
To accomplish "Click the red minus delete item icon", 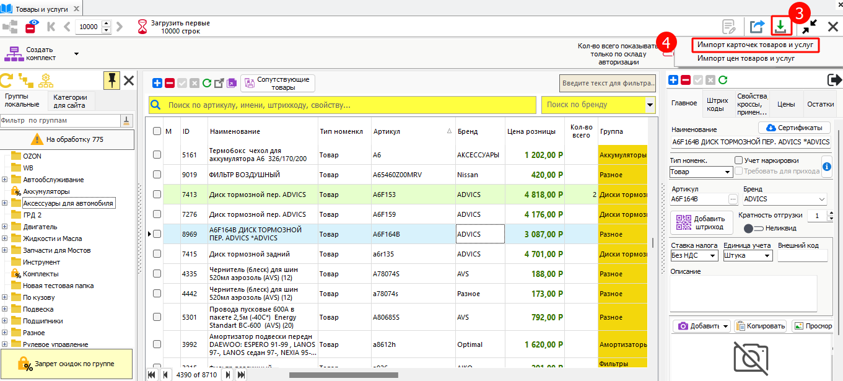I will pos(170,83).
